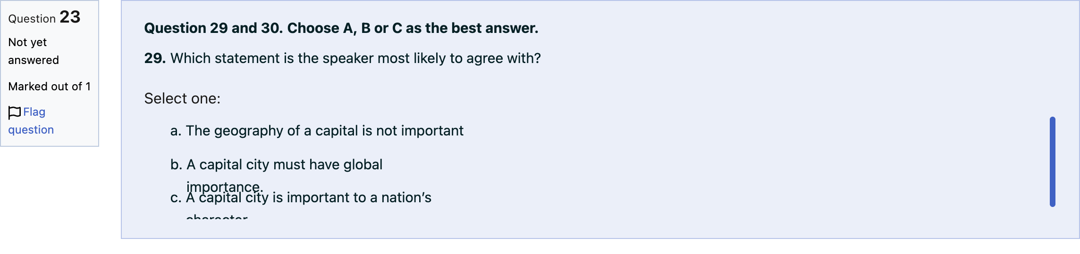Image resolution: width=1080 pixels, height=254 pixels.
Task: Click the question text about the speaker
Action: (355, 58)
